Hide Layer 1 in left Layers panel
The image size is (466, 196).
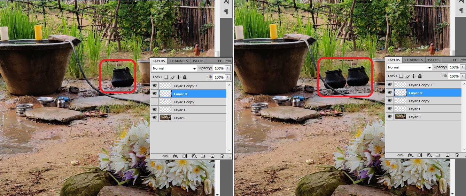[x=155, y=110]
